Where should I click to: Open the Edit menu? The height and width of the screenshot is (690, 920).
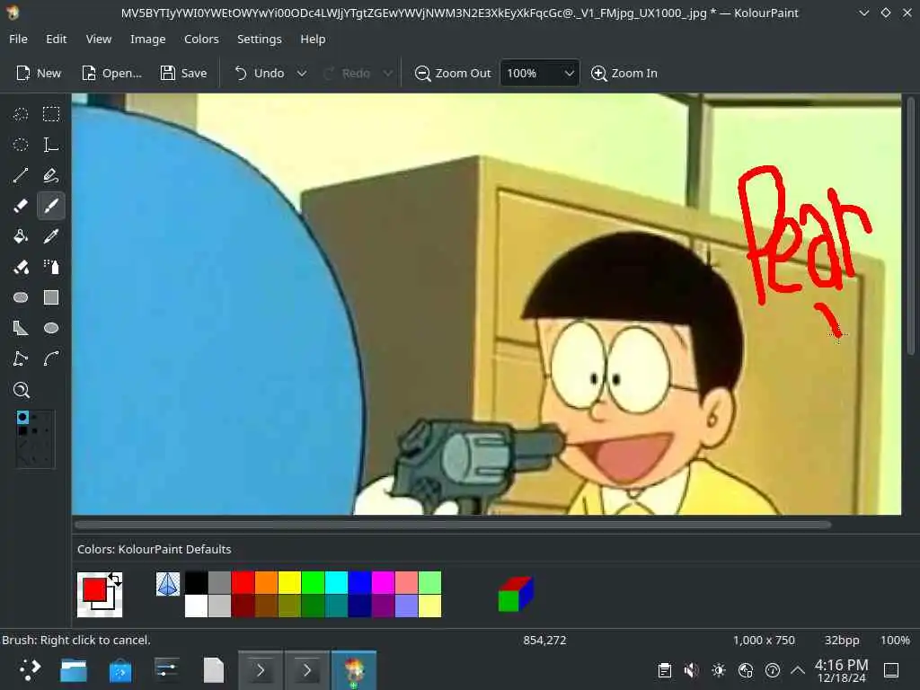coord(57,40)
